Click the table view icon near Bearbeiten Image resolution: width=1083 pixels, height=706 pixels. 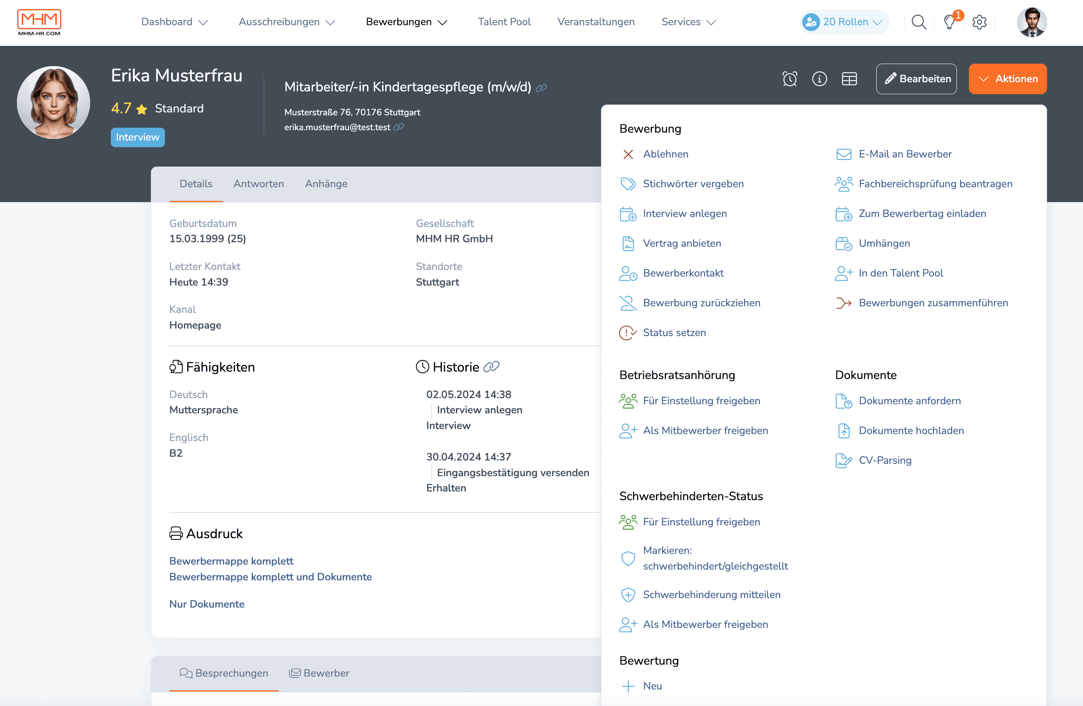(849, 78)
